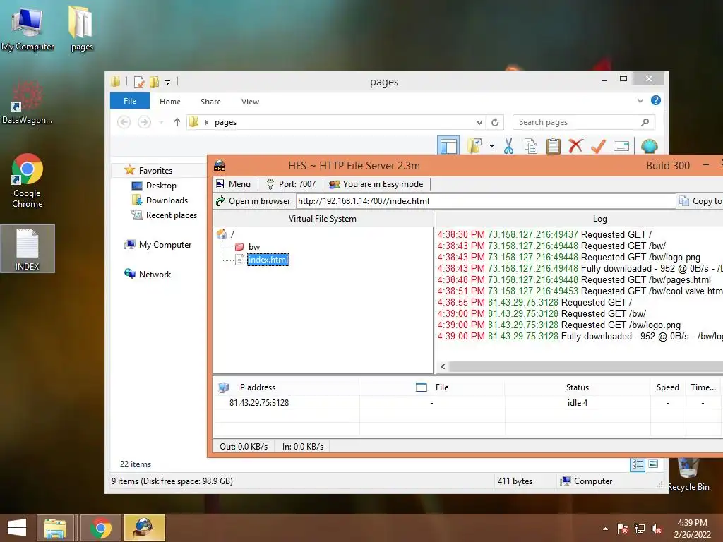Image resolution: width=723 pixels, height=542 pixels.
Task: Click the blue shell icon in toolbar
Action: point(650,146)
